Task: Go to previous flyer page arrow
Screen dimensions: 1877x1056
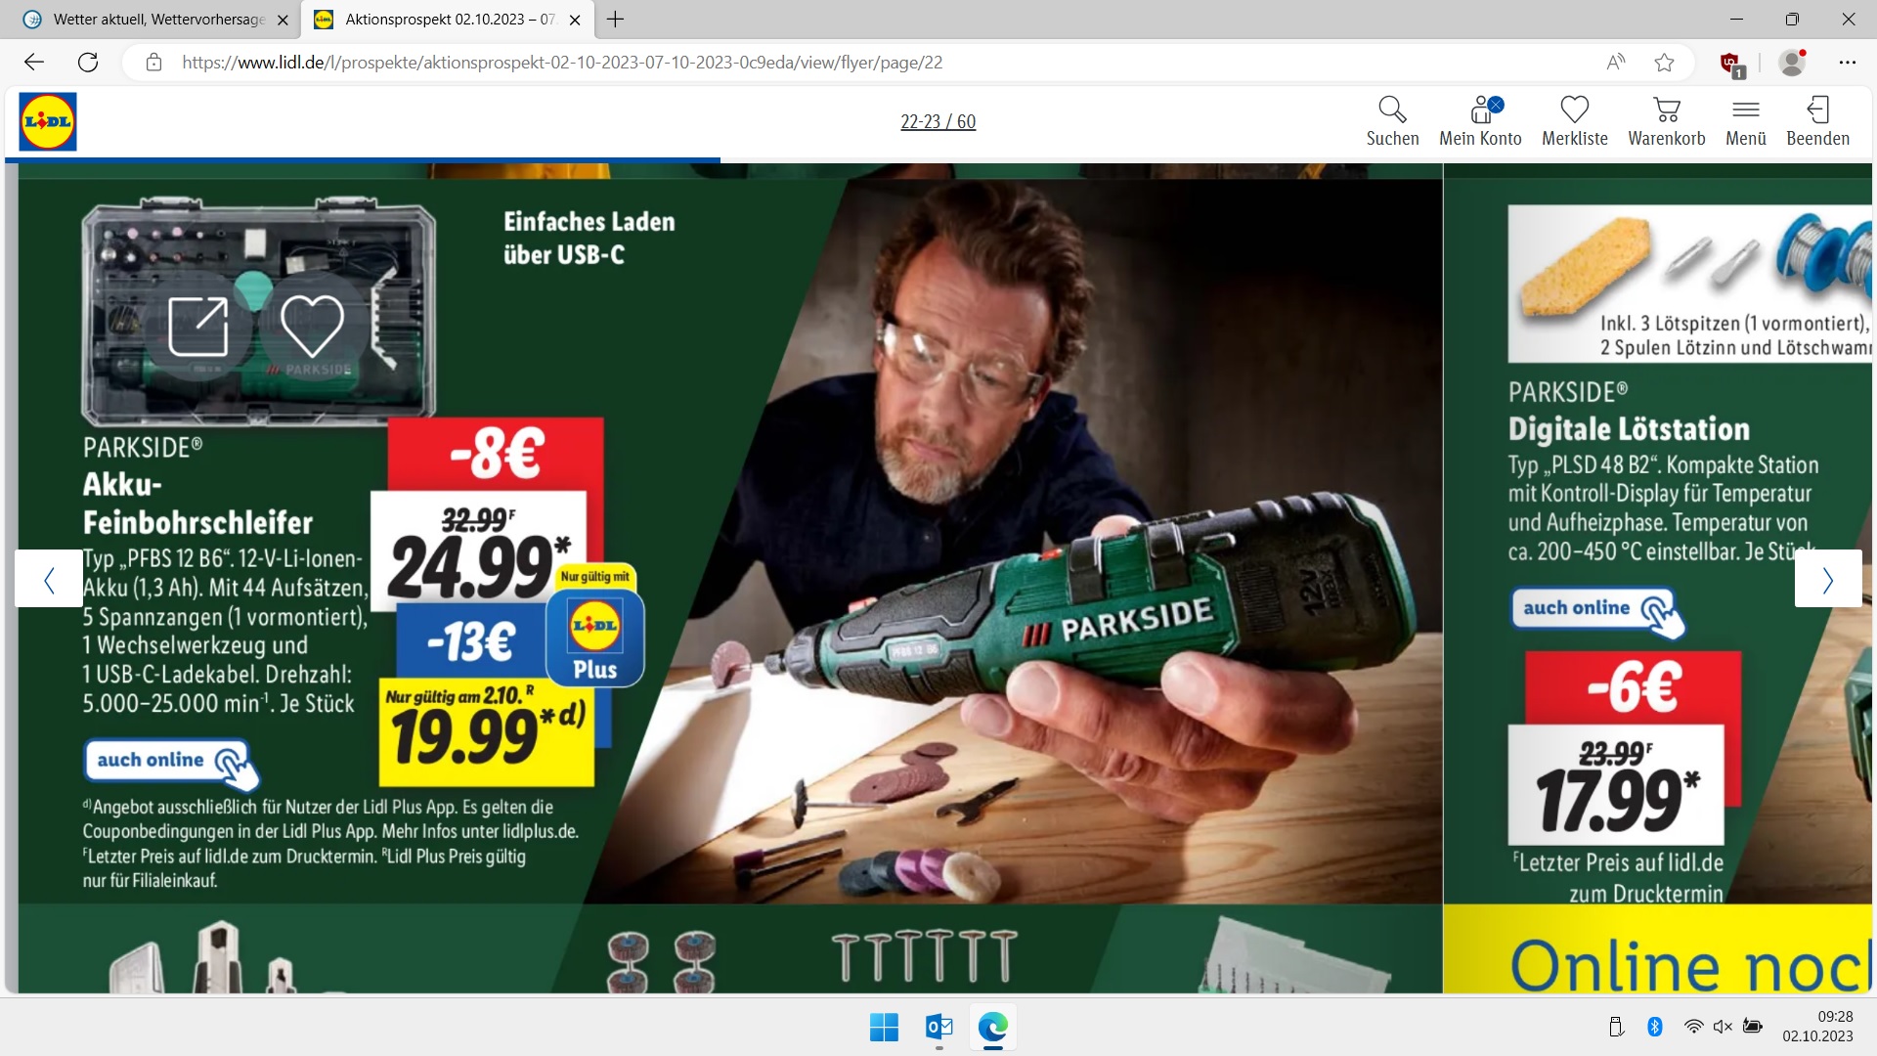Action: pyautogui.click(x=49, y=579)
